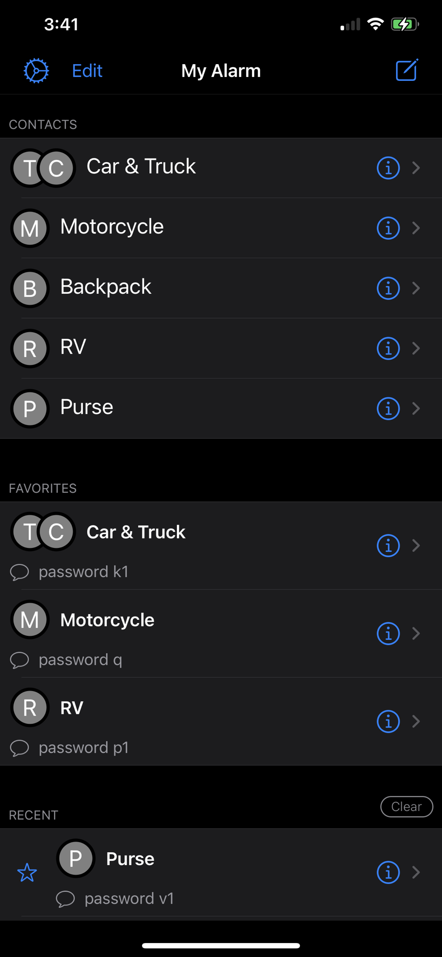Clear the Recent list
Viewport: 442px width, 957px height.
tap(407, 807)
